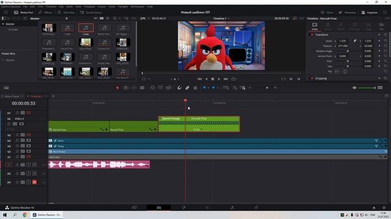
Task: Switch to the Fairlight page music icon
Action: click(232, 207)
